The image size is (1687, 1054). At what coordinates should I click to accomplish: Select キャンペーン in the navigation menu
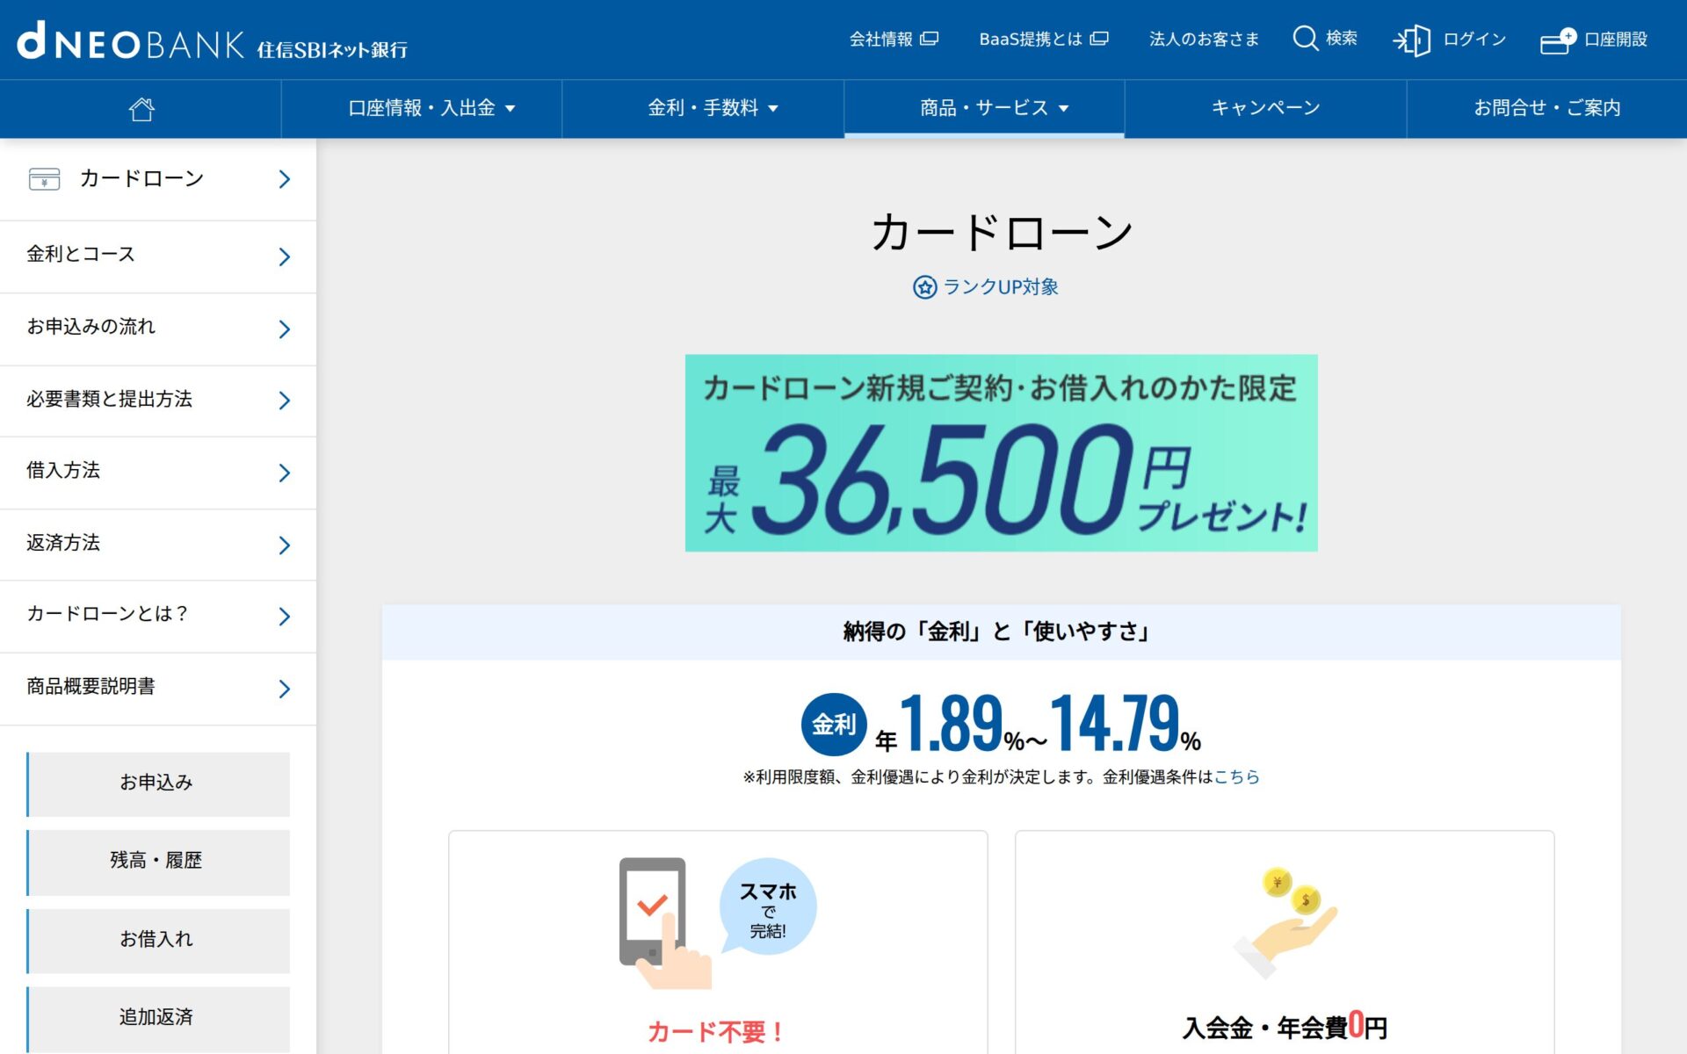pos(1263,107)
